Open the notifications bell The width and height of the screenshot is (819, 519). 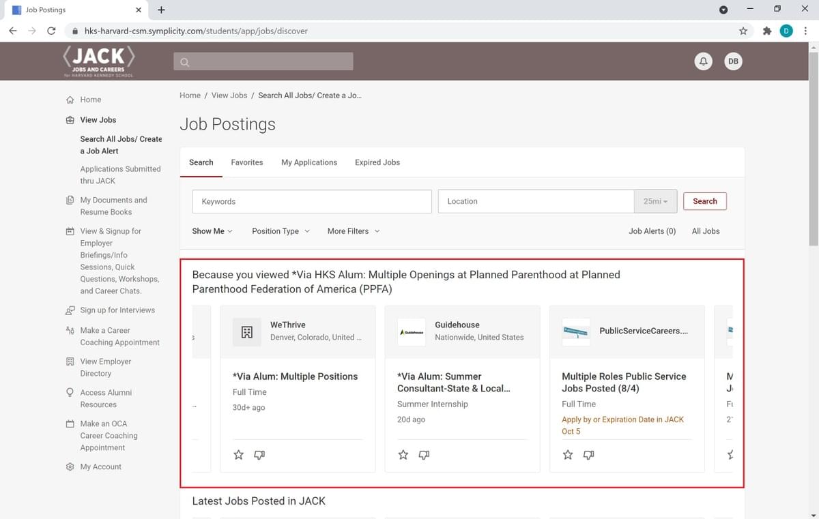tap(704, 61)
